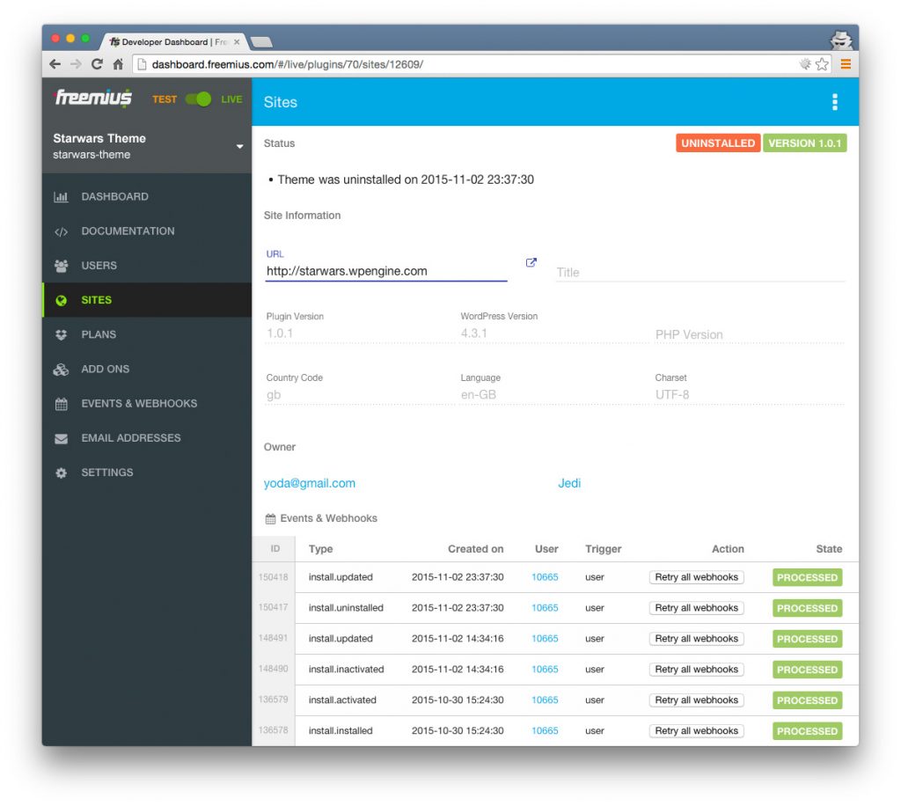Retry all webhooks for event 136579
901x806 pixels.
[x=697, y=700]
